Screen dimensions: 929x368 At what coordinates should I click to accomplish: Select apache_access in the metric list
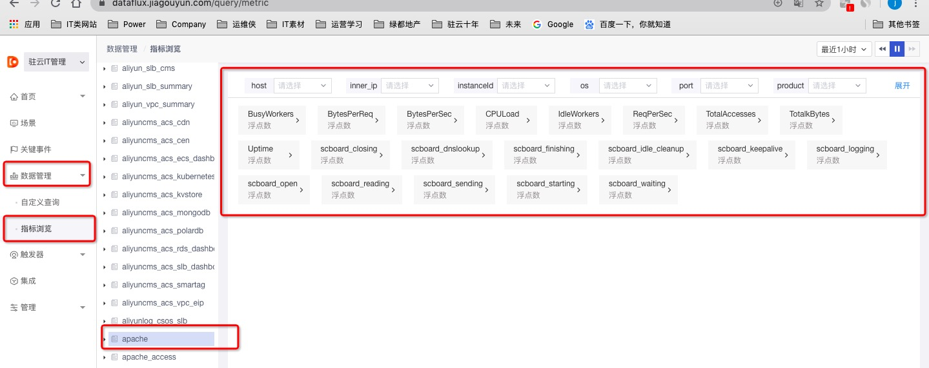click(148, 357)
